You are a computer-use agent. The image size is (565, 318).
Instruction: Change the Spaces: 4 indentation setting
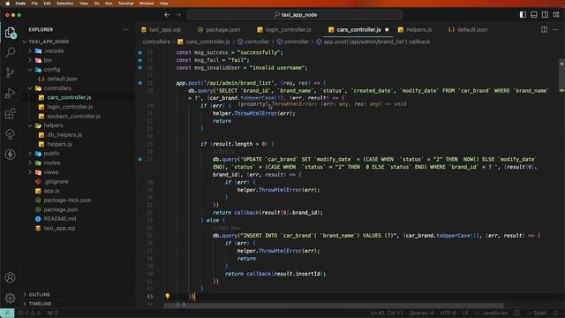[422, 313]
